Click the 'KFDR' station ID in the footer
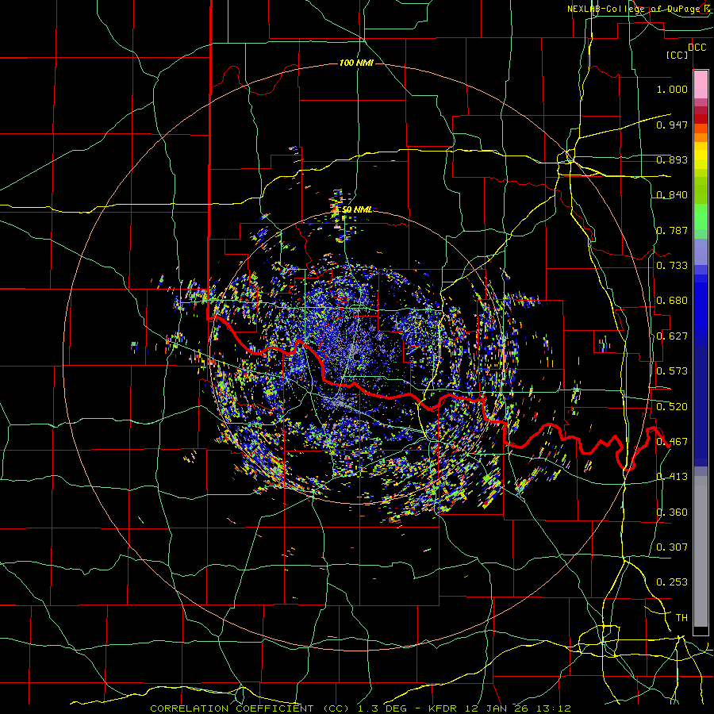 point(444,708)
